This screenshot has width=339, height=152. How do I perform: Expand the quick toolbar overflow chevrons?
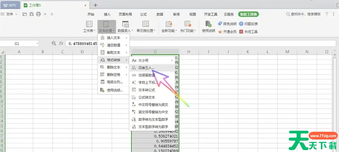click(x=45, y=14)
